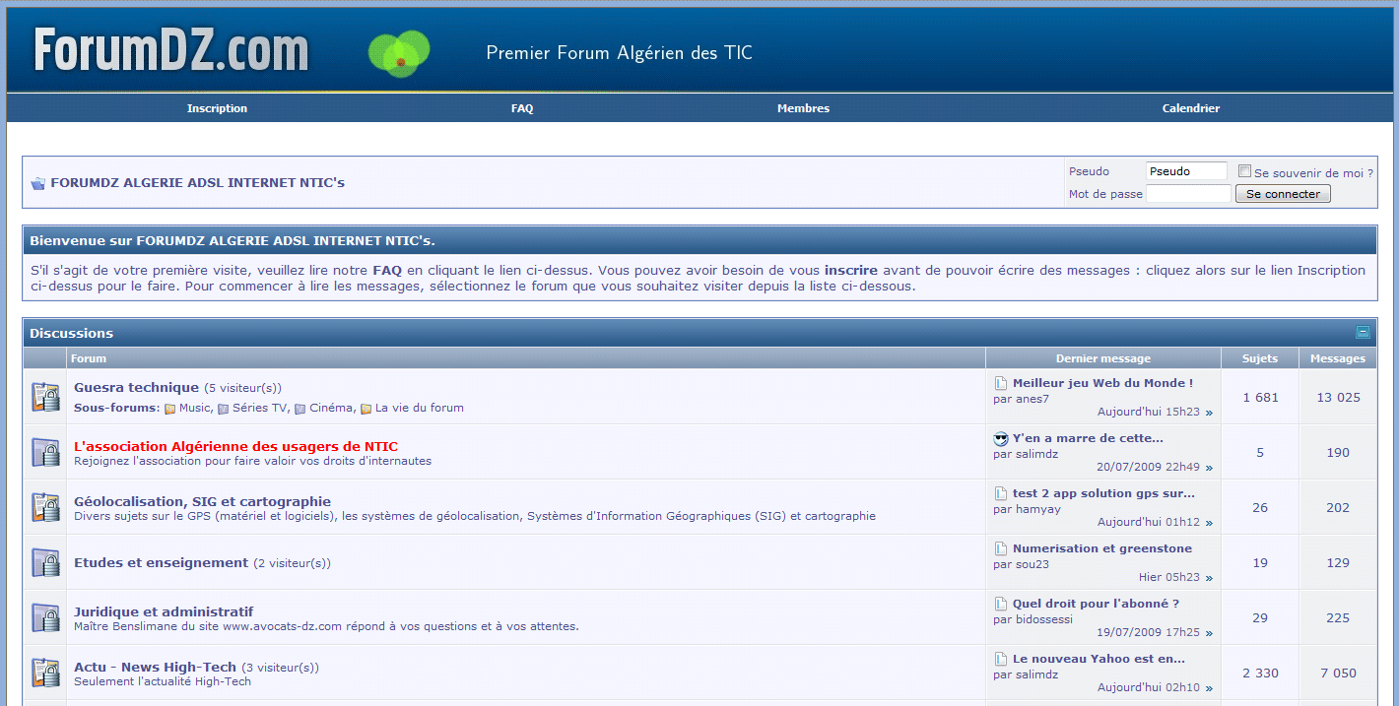Collapse the Discussions category section
Image resolution: width=1399 pixels, height=706 pixels.
click(1363, 333)
